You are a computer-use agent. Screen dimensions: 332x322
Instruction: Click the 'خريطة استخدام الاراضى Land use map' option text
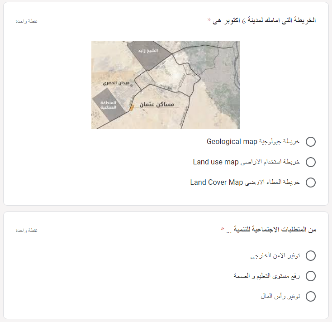(x=246, y=162)
